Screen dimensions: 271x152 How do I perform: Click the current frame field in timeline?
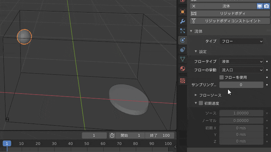94,135
